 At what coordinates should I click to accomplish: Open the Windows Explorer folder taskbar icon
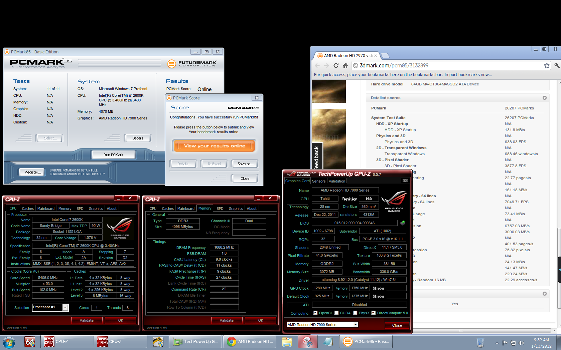tap(287, 342)
